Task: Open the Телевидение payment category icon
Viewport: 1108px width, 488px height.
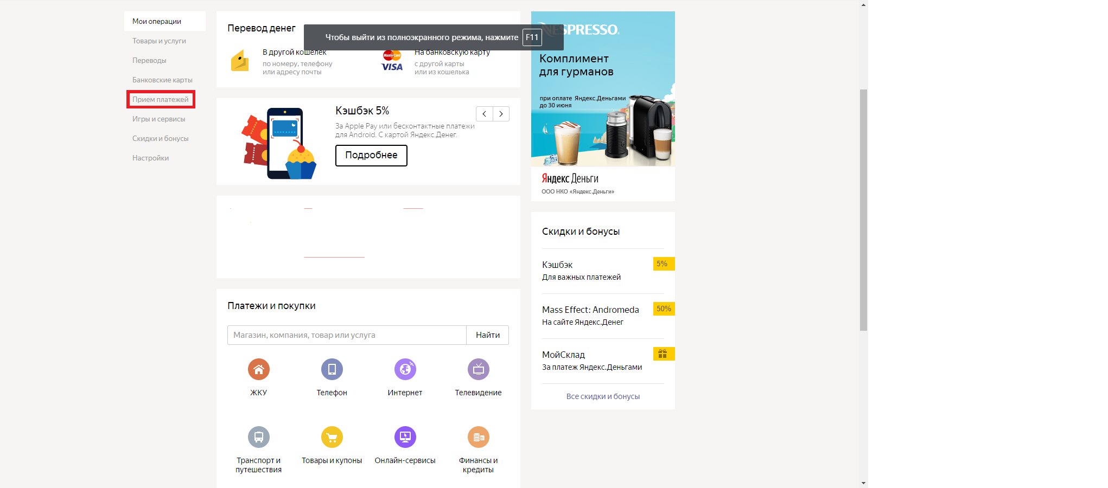Action: pos(479,369)
